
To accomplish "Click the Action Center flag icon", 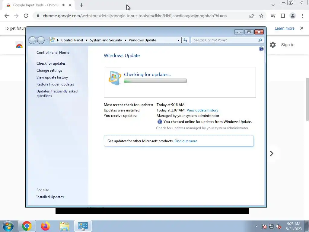I will [264, 226].
